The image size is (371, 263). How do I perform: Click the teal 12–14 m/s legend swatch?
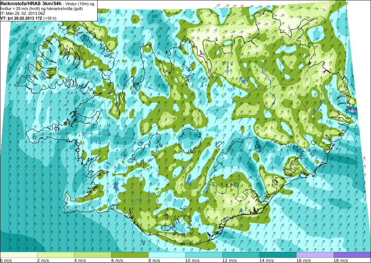coord(241,255)
